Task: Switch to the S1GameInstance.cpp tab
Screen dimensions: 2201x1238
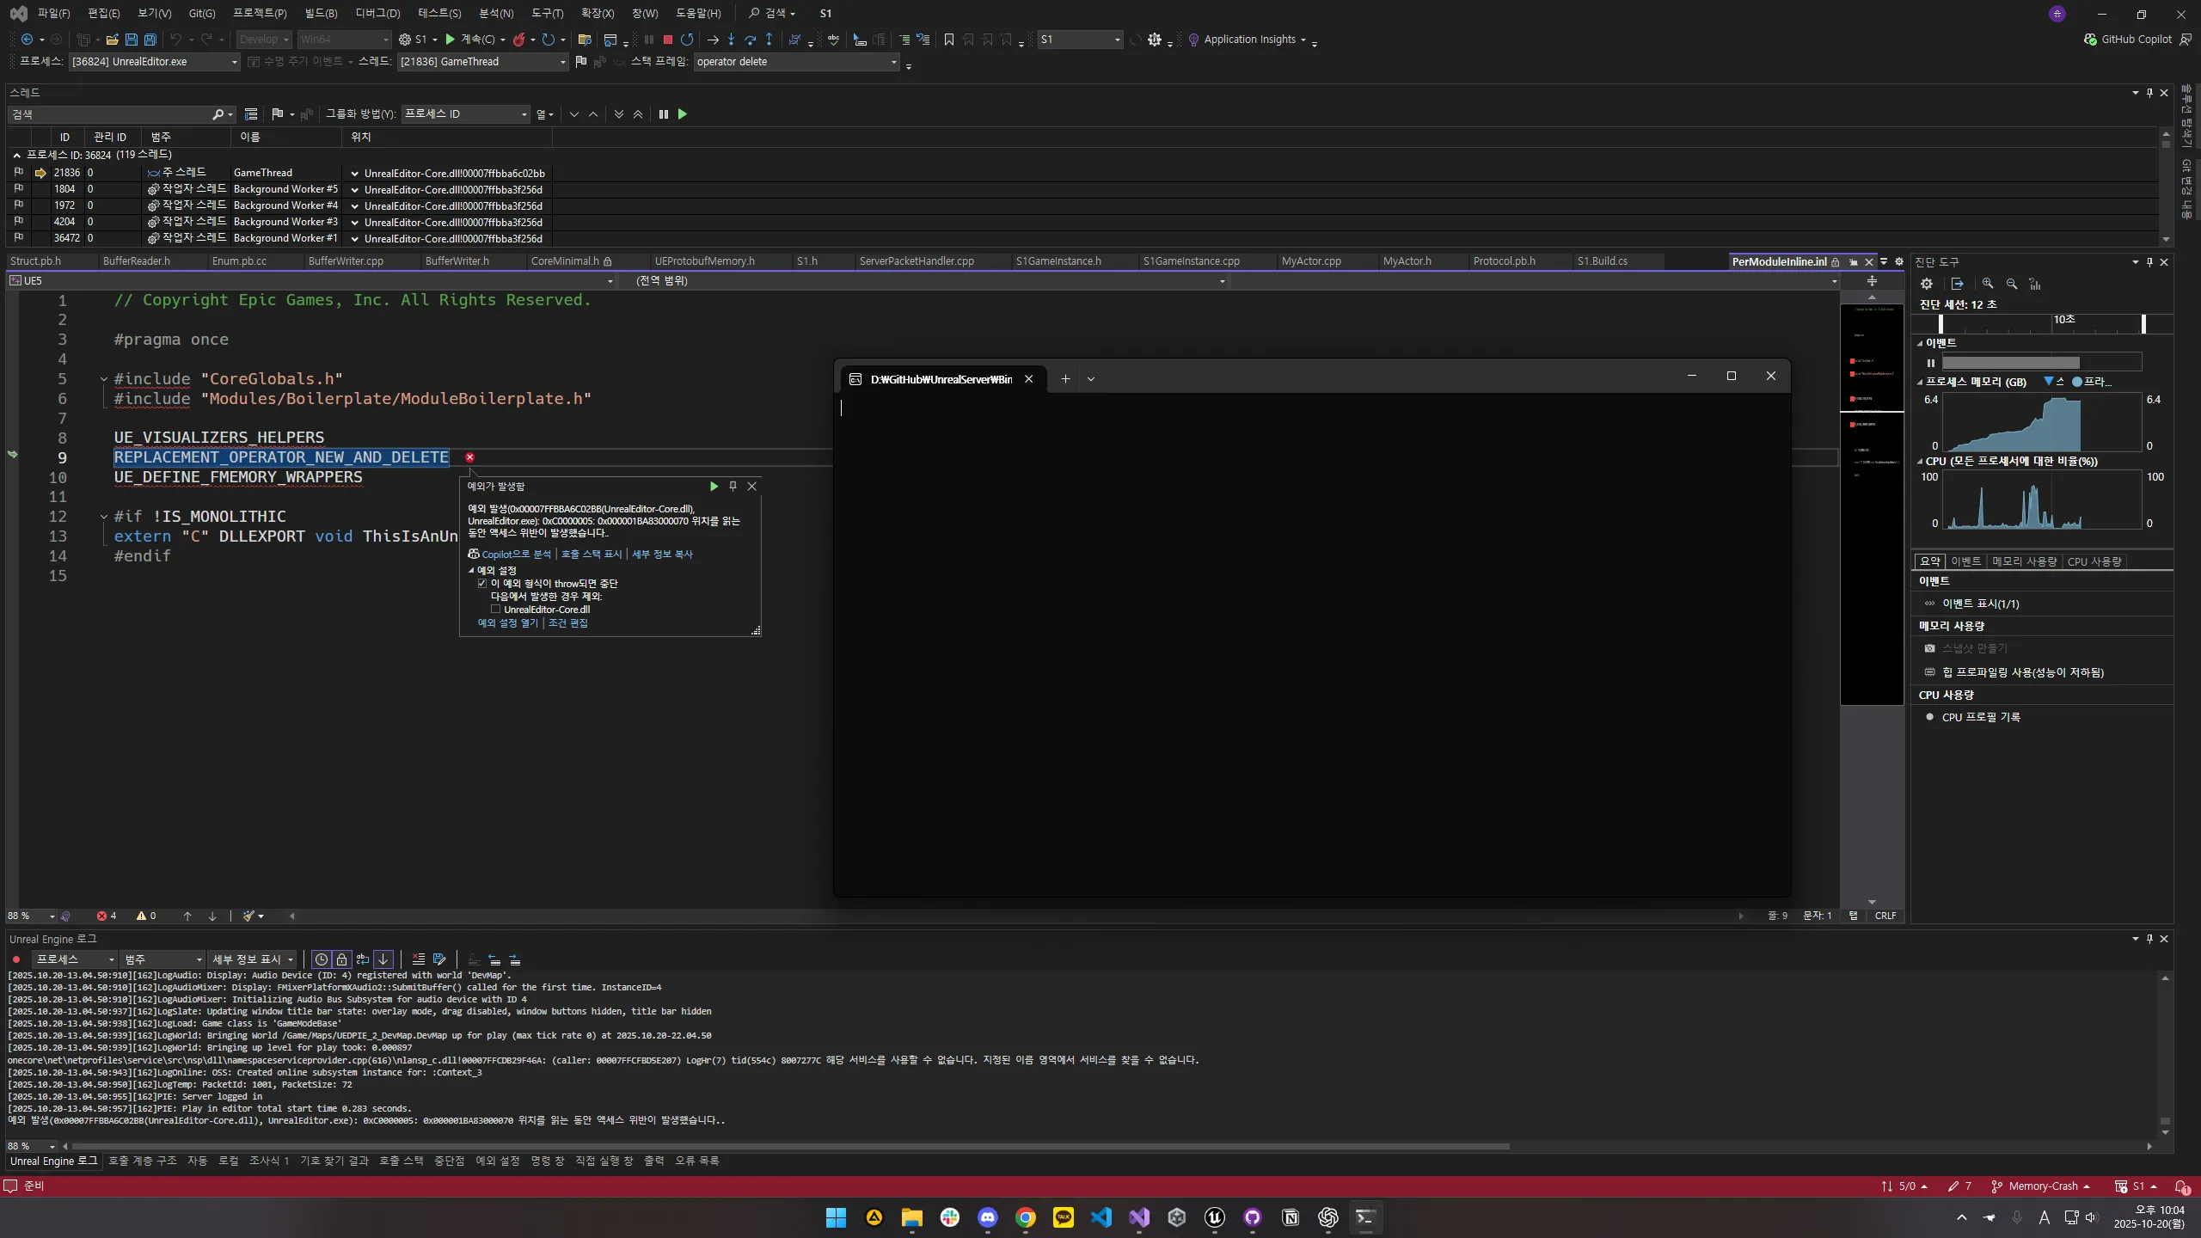Action: 1191,261
